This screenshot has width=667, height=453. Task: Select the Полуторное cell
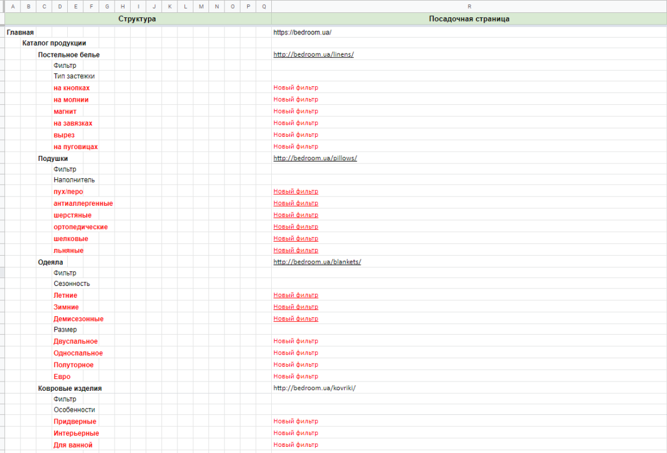click(x=73, y=365)
